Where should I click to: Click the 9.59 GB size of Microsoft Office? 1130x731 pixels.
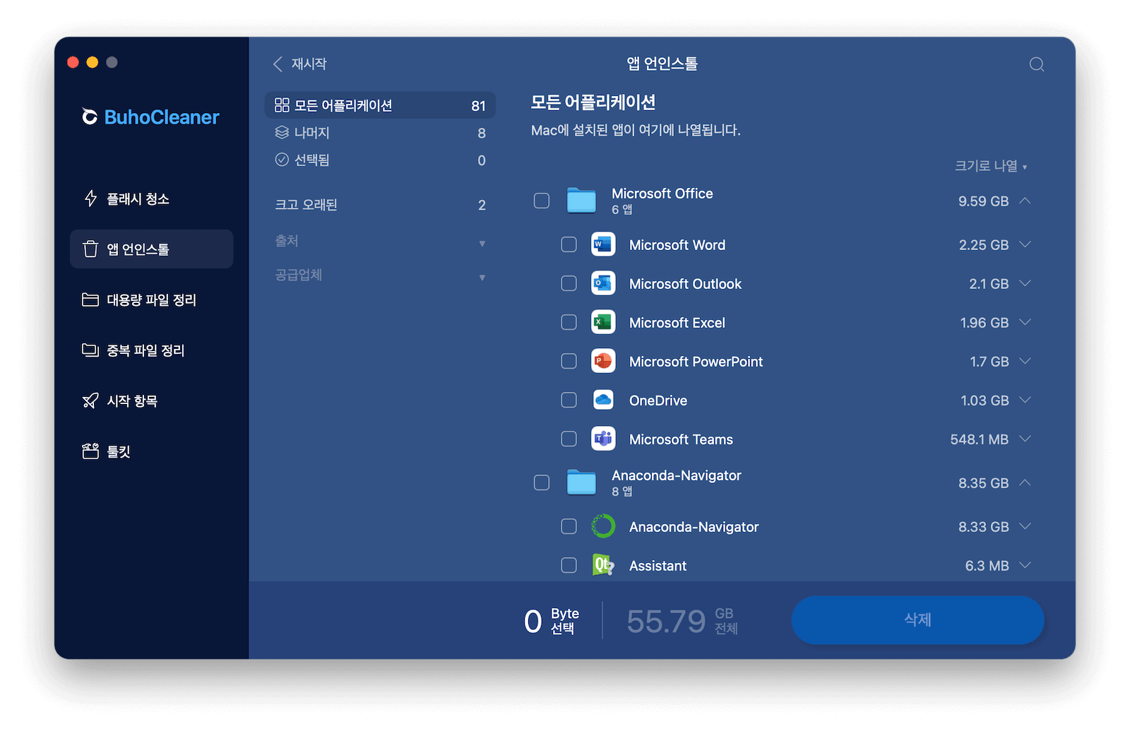coord(983,201)
